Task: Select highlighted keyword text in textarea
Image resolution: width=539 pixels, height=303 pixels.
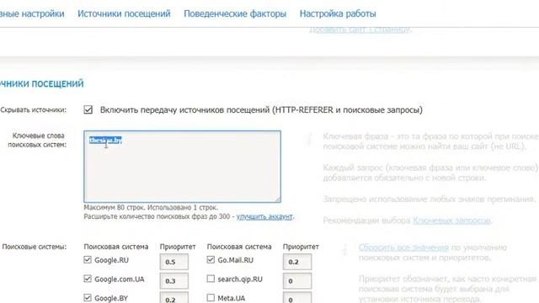Action: pos(105,141)
